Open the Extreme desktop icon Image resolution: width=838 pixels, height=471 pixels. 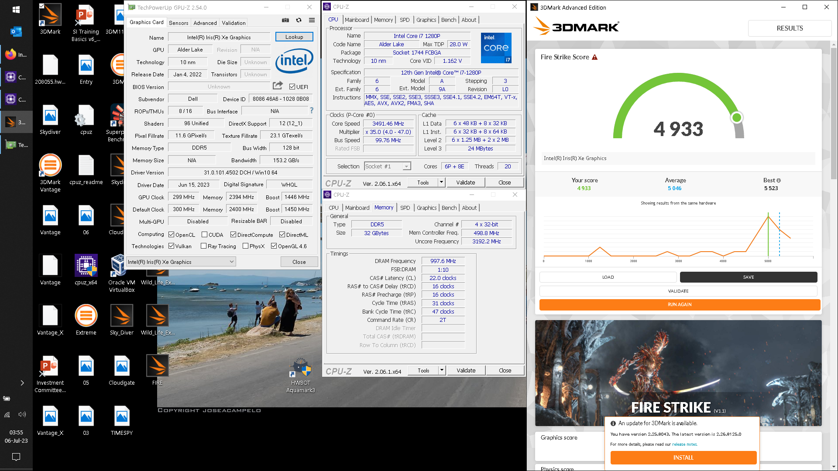tap(86, 320)
